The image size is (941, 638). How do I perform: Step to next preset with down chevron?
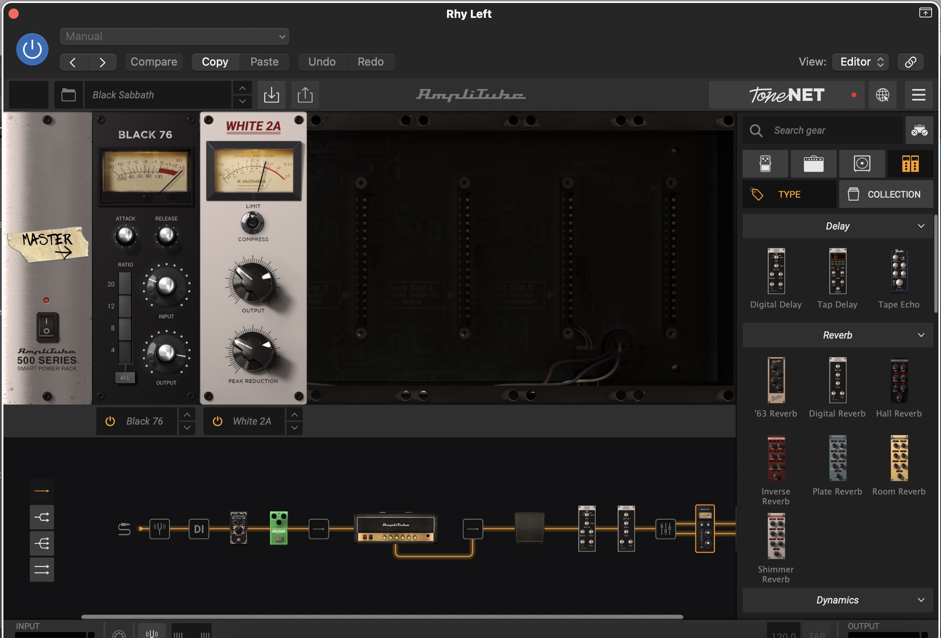242,101
